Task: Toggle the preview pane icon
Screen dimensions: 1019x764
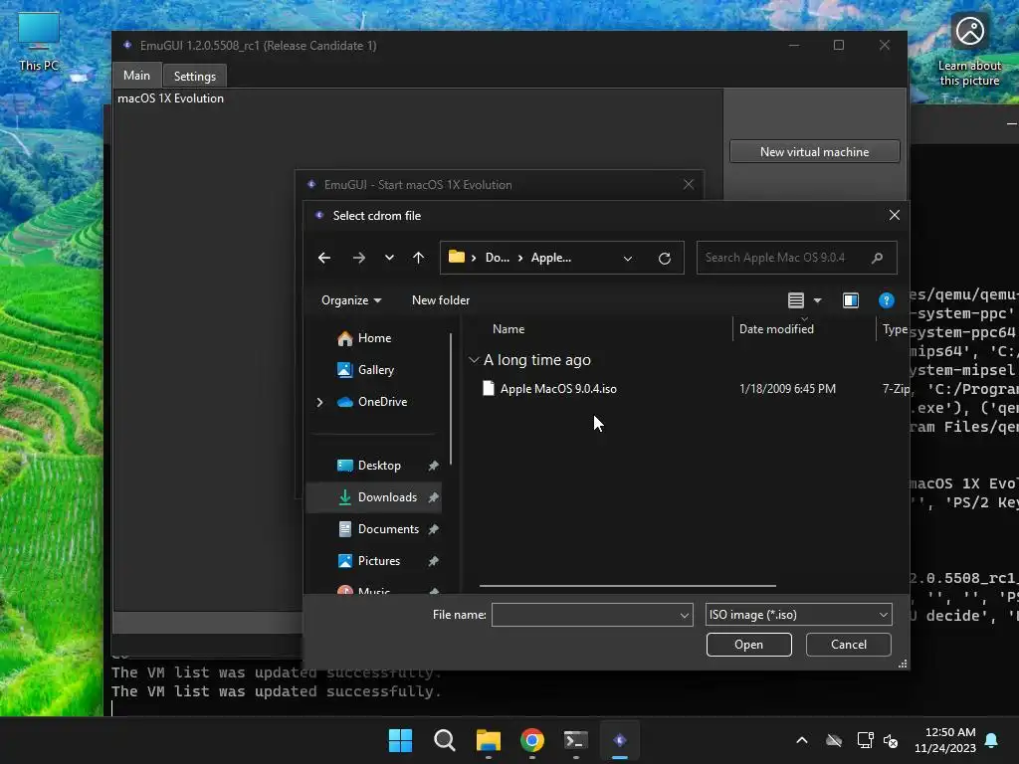Action: (851, 300)
